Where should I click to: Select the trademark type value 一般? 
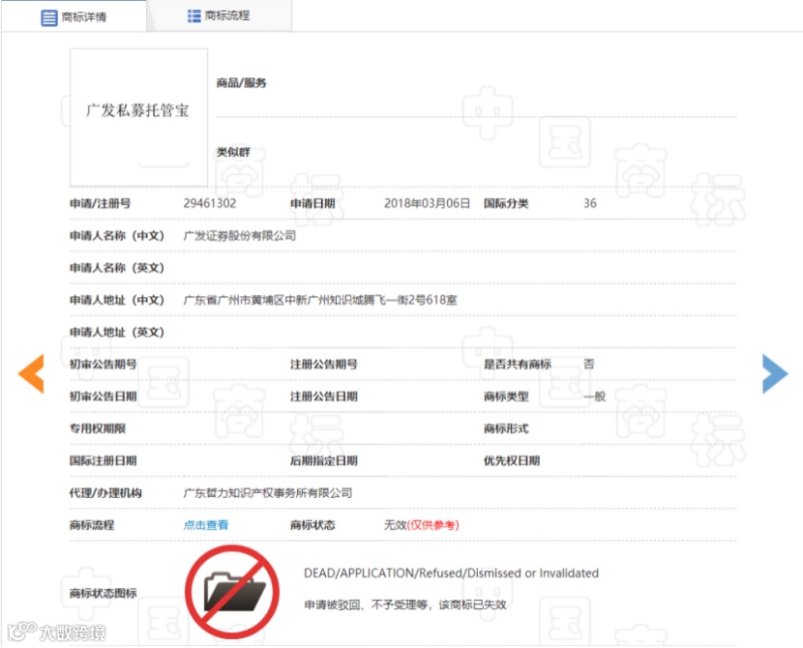point(595,397)
